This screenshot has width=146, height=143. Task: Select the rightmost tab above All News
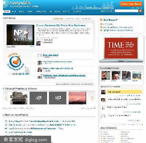point(86,19)
